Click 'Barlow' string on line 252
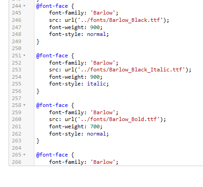This screenshot has width=203, height=187. tap(103, 63)
